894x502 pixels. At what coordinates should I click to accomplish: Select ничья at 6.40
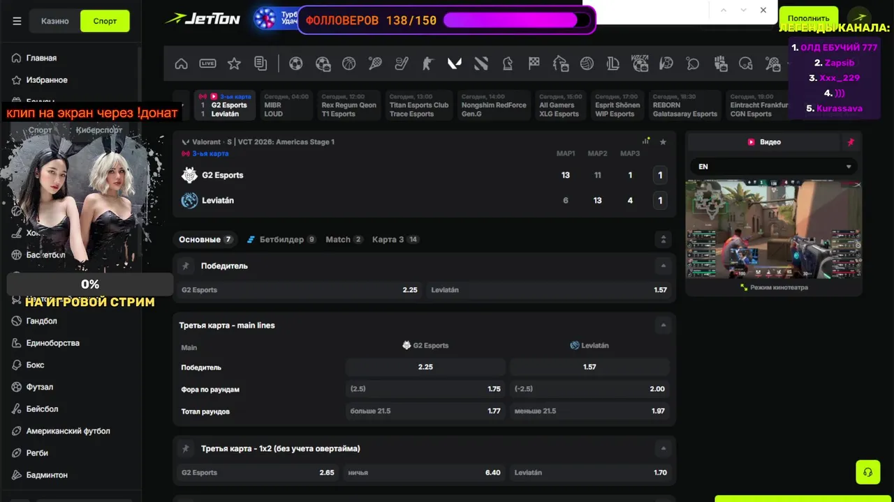[x=424, y=473]
